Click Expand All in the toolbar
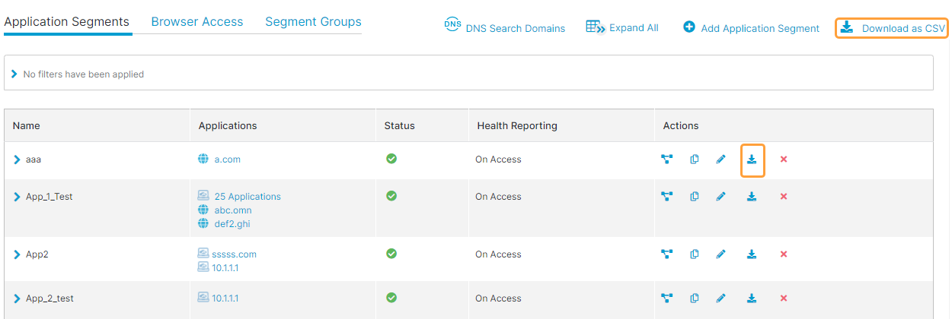This screenshot has height=319, width=952. pyautogui.click(x=622, y=28)
